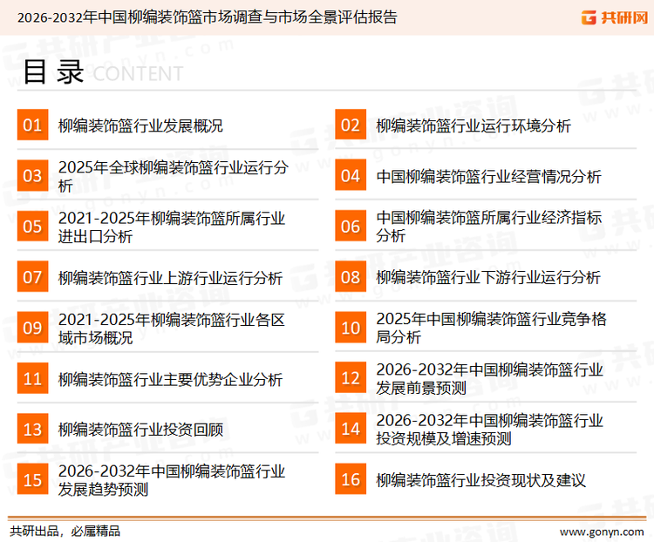Click the orange 07 number box
654x542 pixels.
(32, 277)
